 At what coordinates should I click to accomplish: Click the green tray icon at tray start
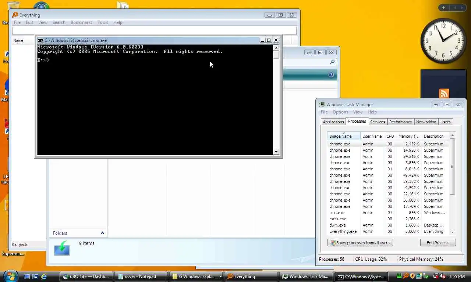[399, 276]
